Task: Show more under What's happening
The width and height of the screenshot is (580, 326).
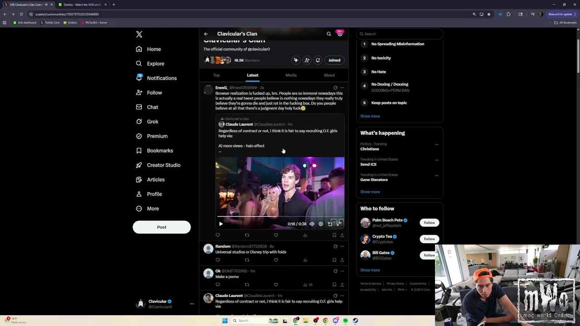Action: [x=370, y=192]
